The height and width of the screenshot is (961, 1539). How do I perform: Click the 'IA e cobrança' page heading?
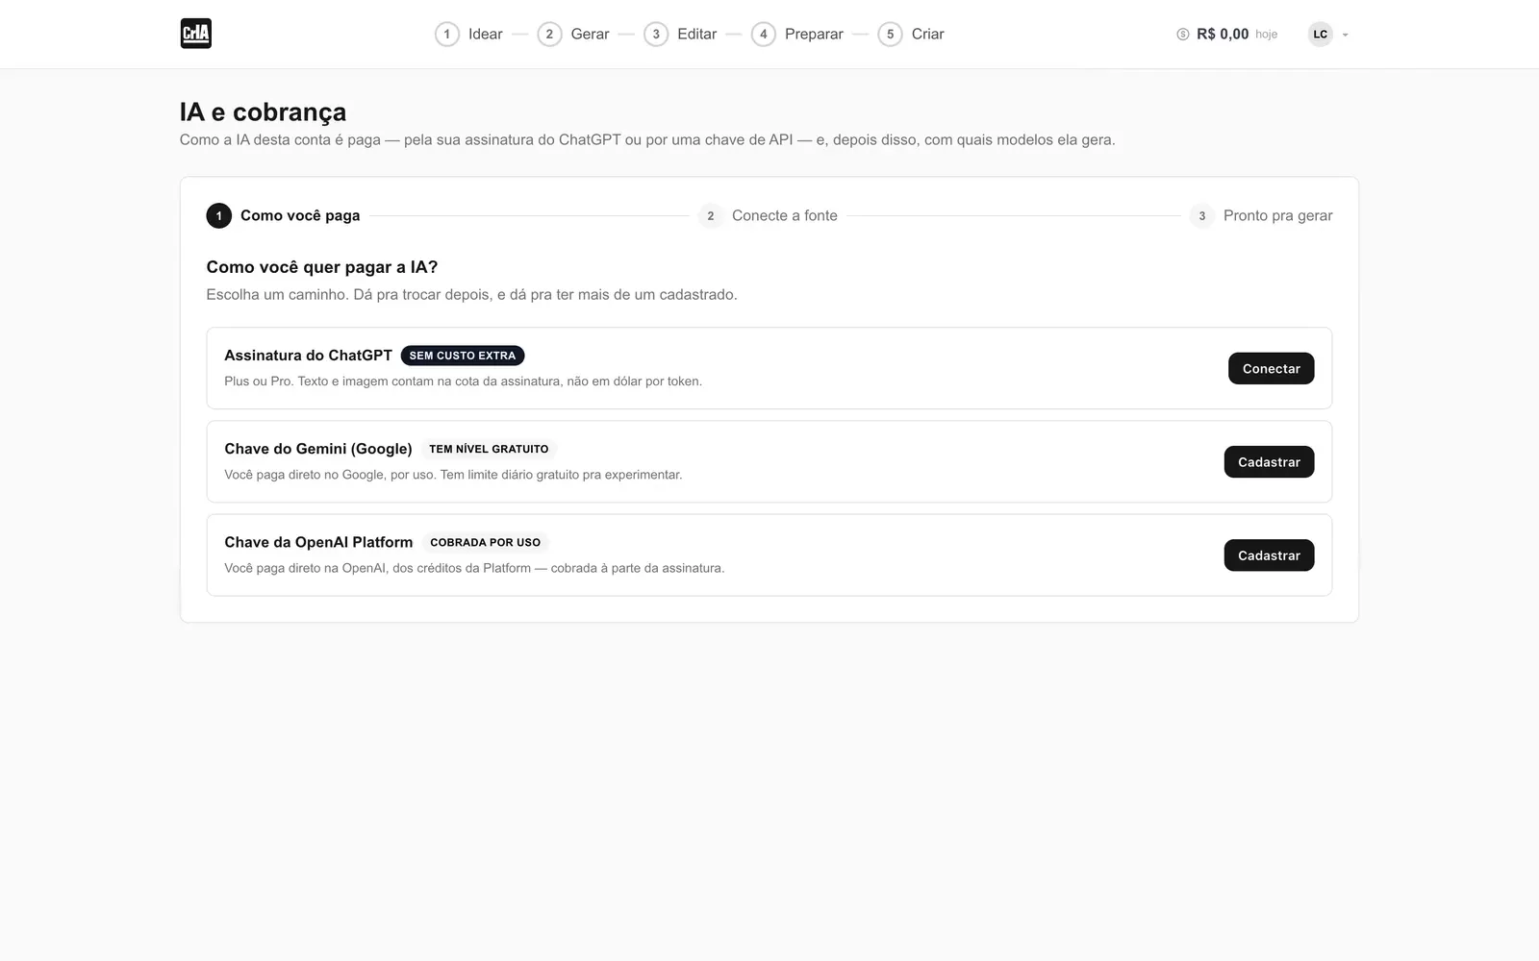coord(263,112)
